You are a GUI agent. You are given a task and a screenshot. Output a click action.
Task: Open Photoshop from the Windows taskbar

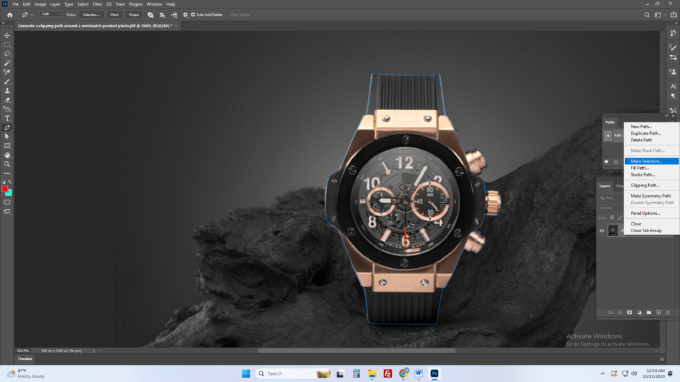(434, 373)
